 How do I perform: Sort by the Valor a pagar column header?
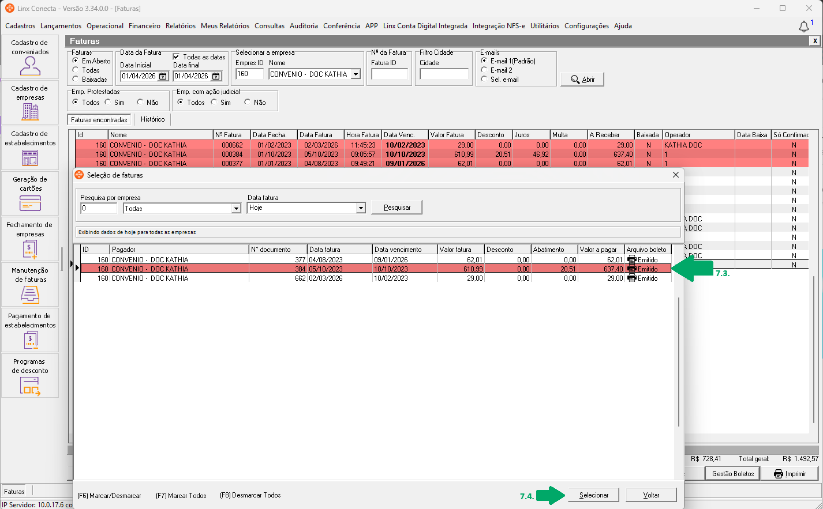click(x=601, y=250)
